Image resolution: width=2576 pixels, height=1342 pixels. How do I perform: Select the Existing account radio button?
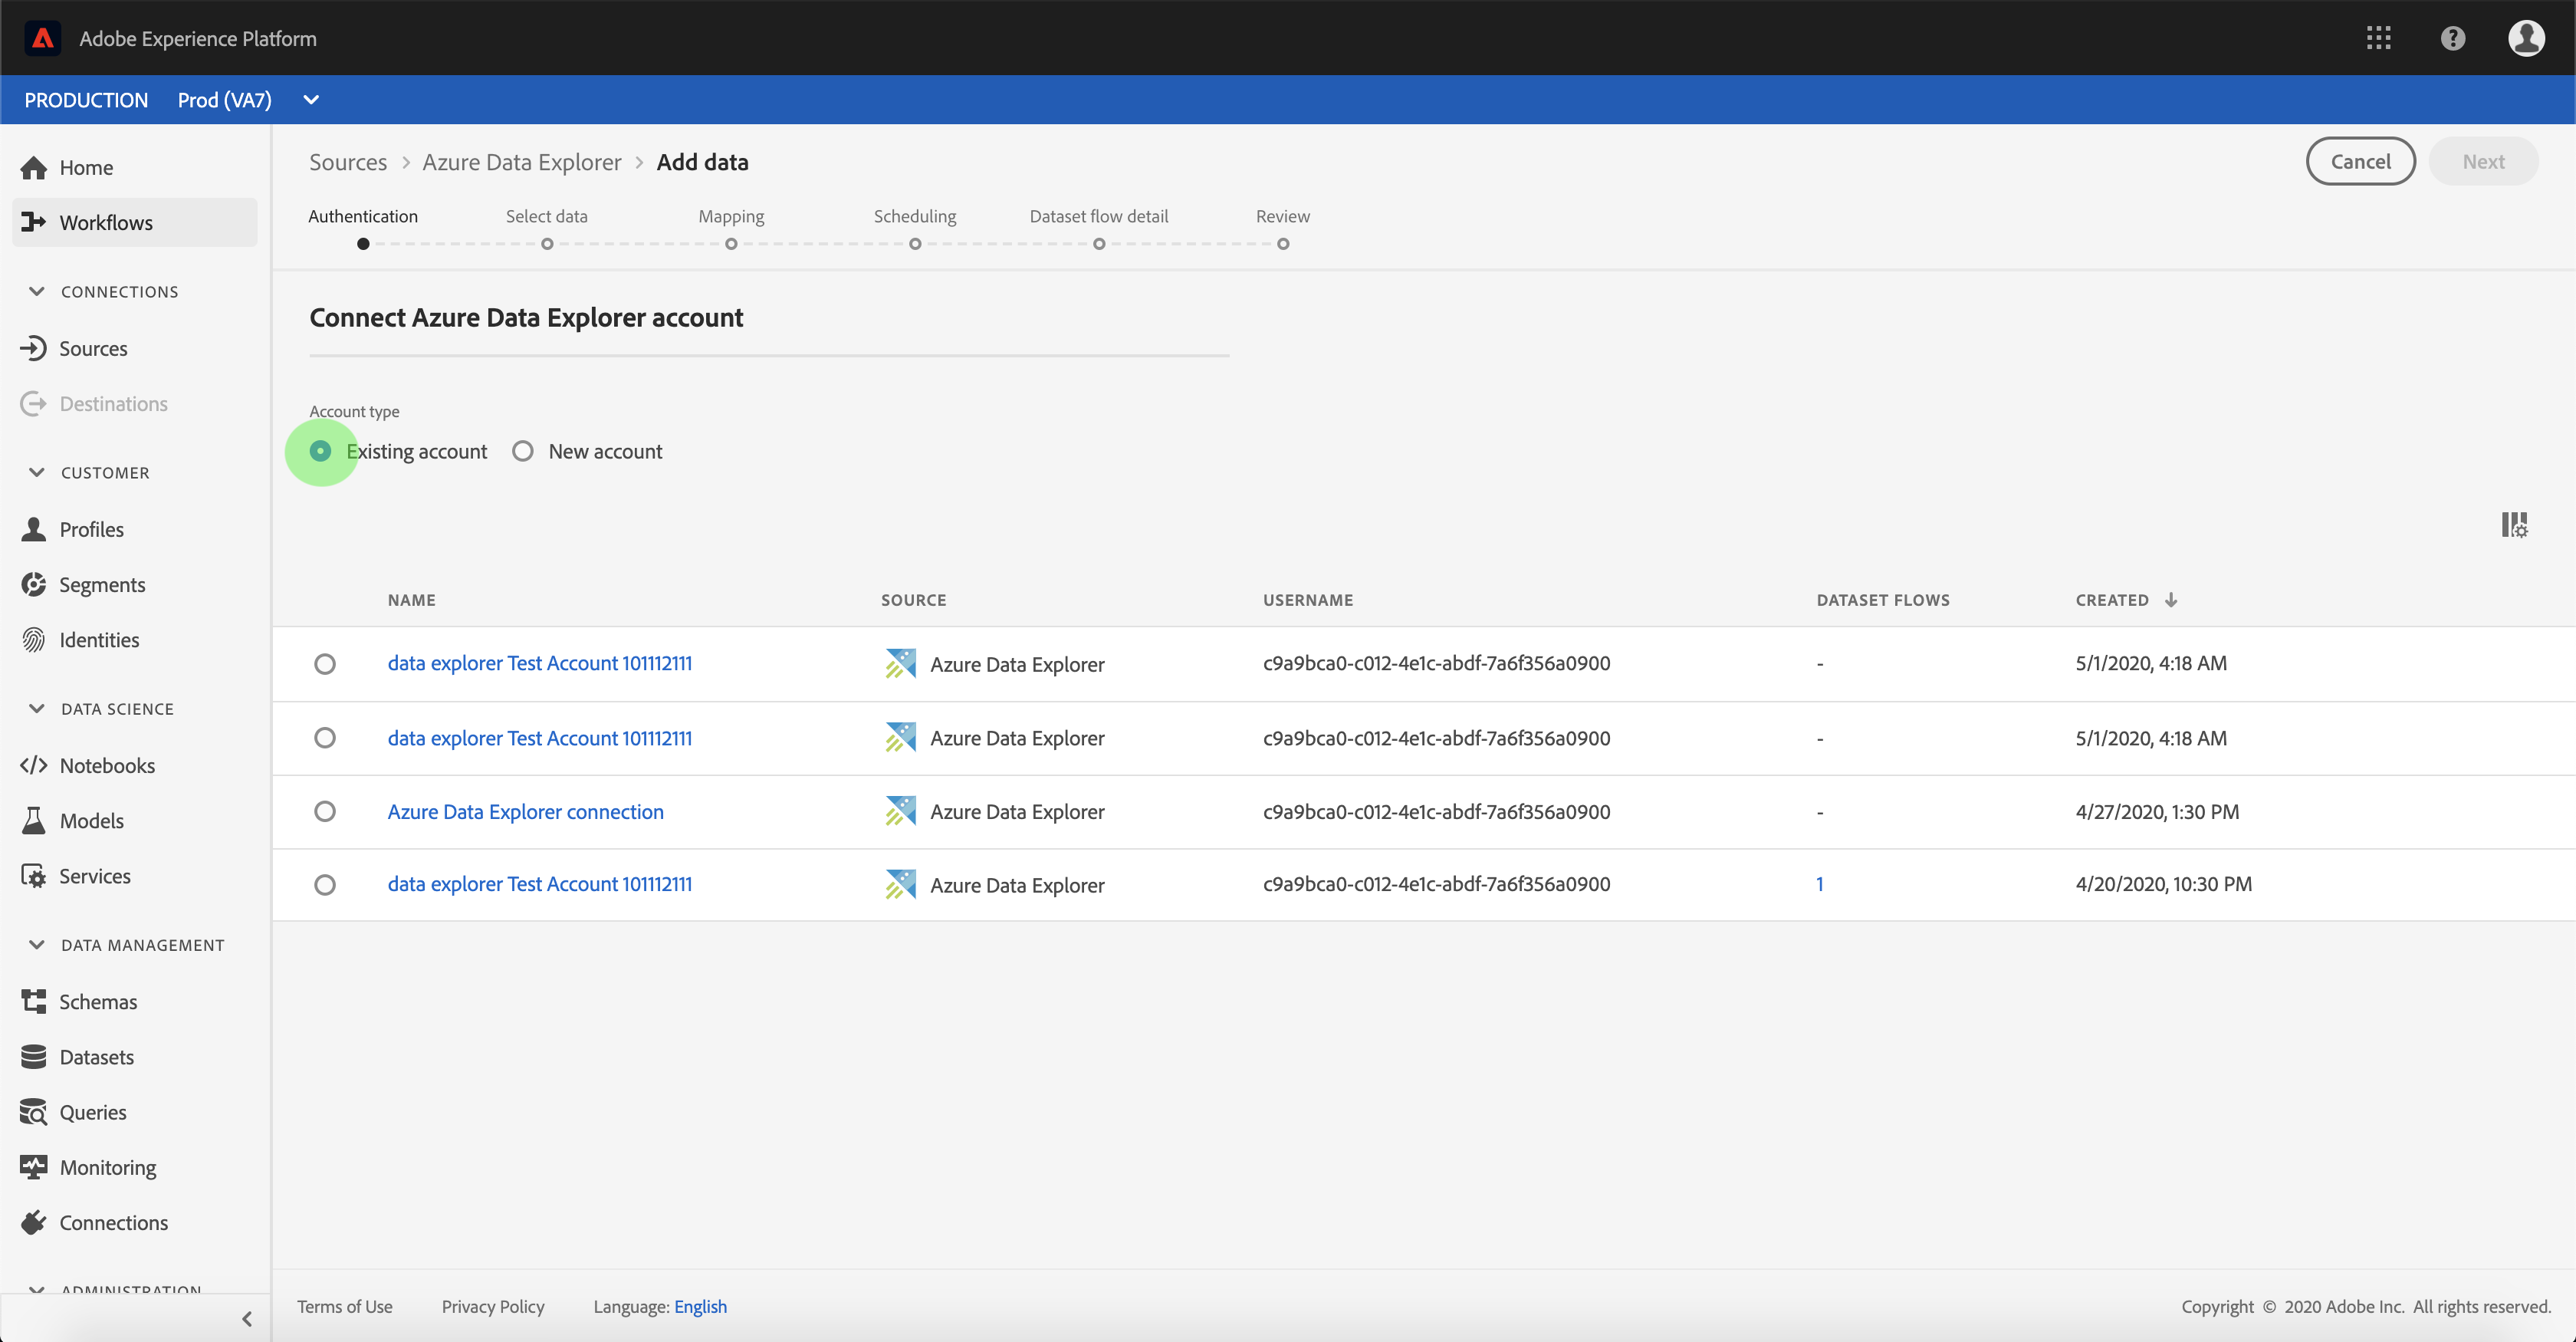(320, 451)
